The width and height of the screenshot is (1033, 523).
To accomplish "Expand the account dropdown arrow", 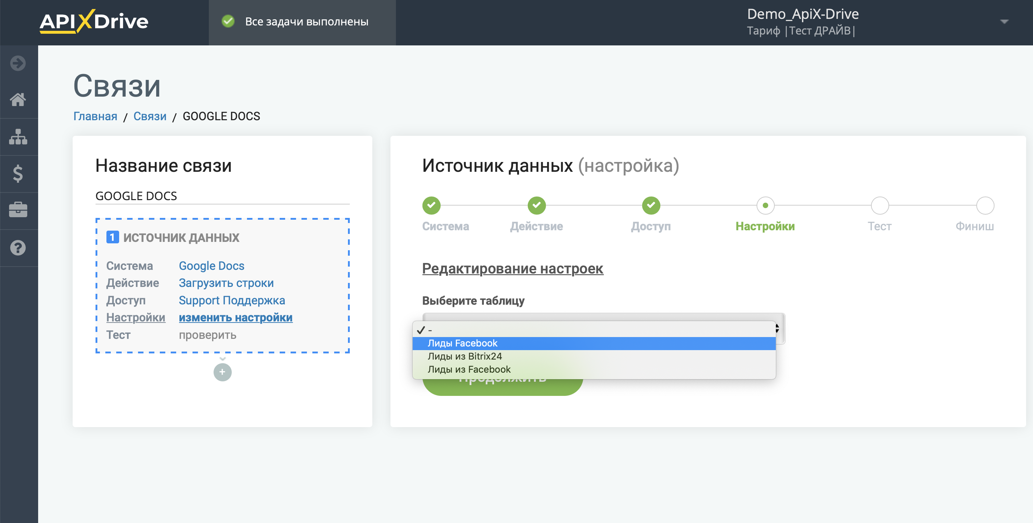I will point(1004,22).
